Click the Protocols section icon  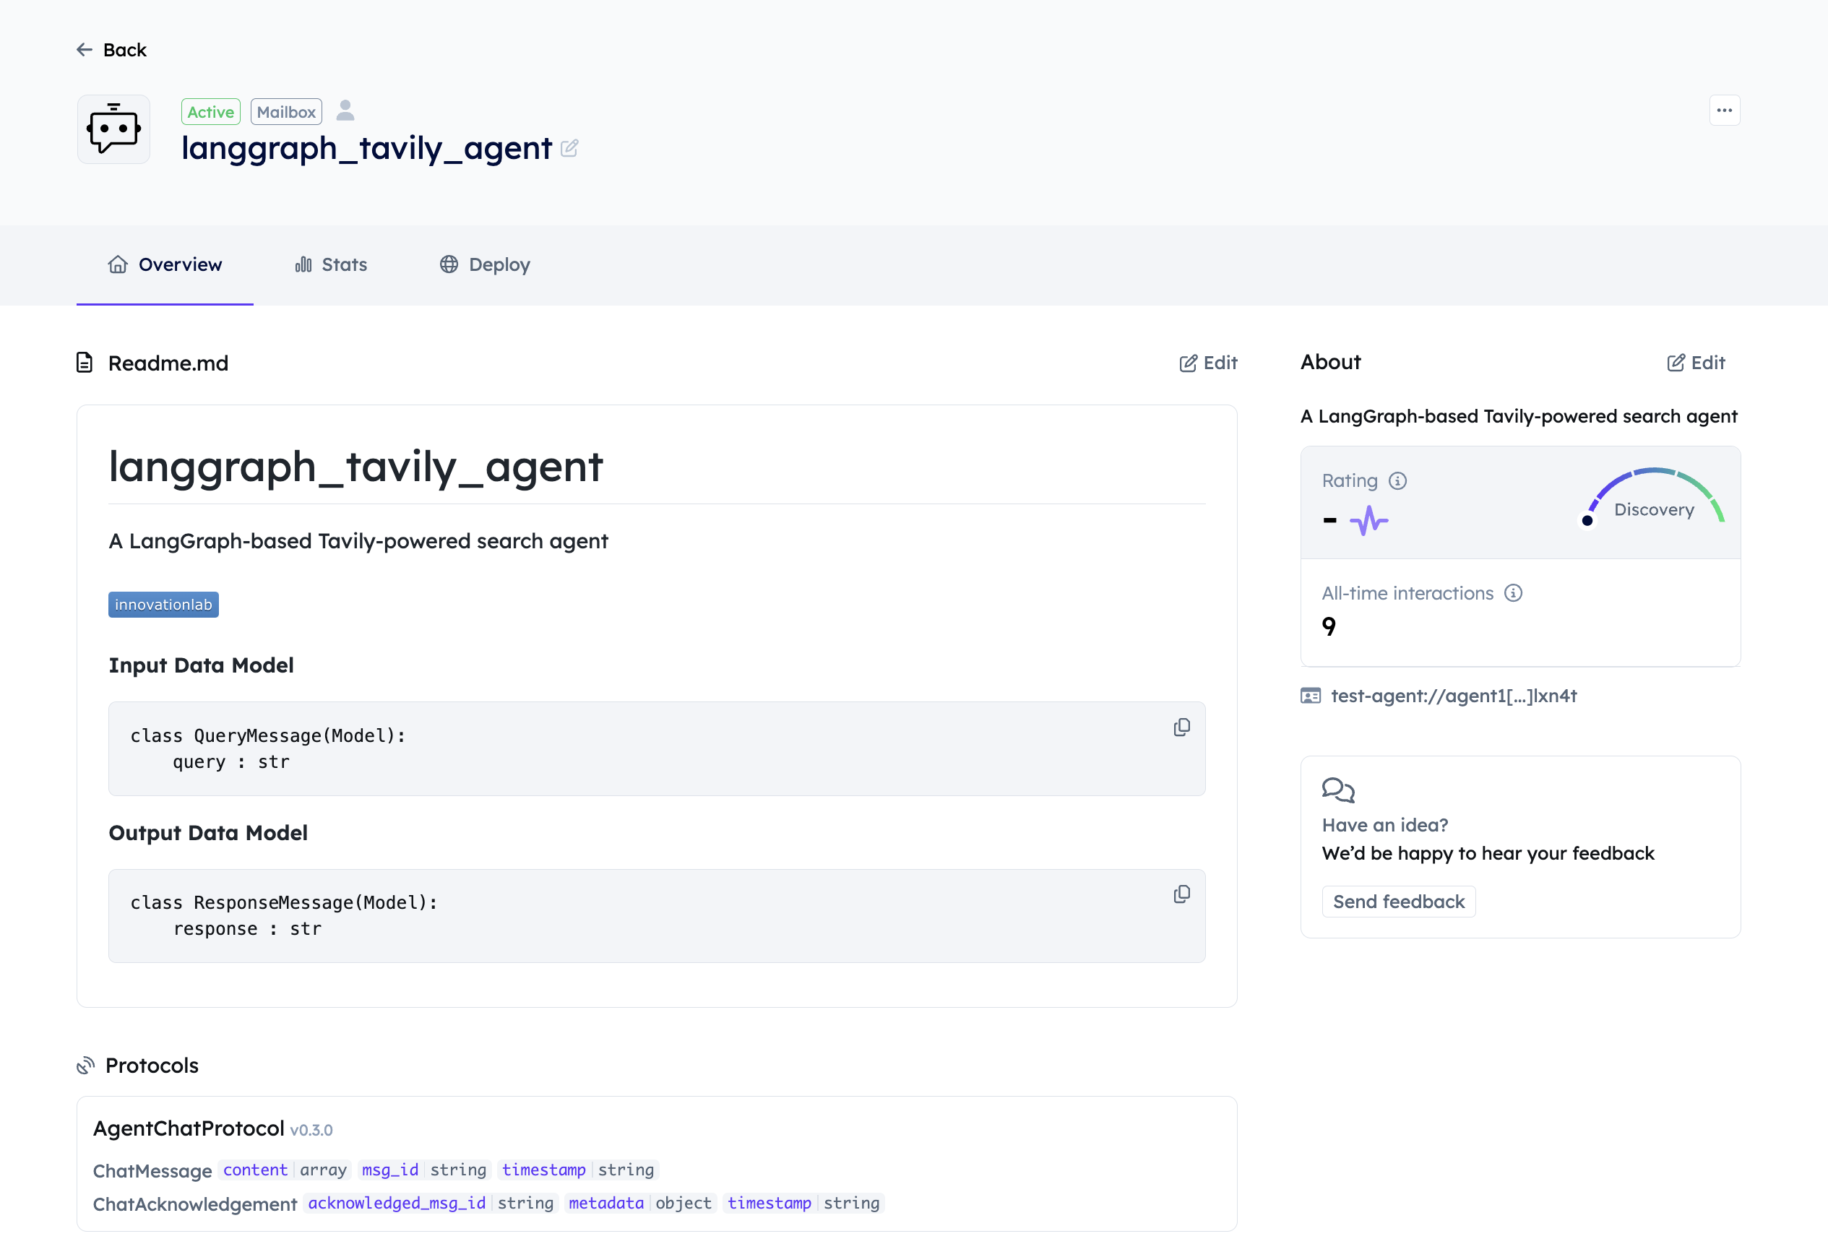click(86, 1066)
